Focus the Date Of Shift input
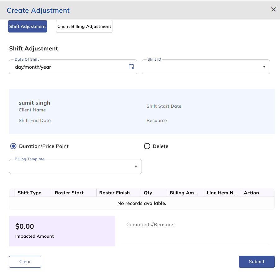The height and width of the screenshot is (277, 280). point(68,67)
